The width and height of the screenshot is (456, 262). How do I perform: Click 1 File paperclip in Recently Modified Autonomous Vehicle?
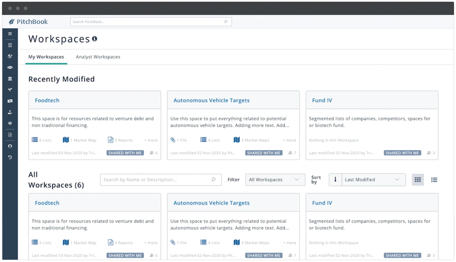(x=173, y=140)
